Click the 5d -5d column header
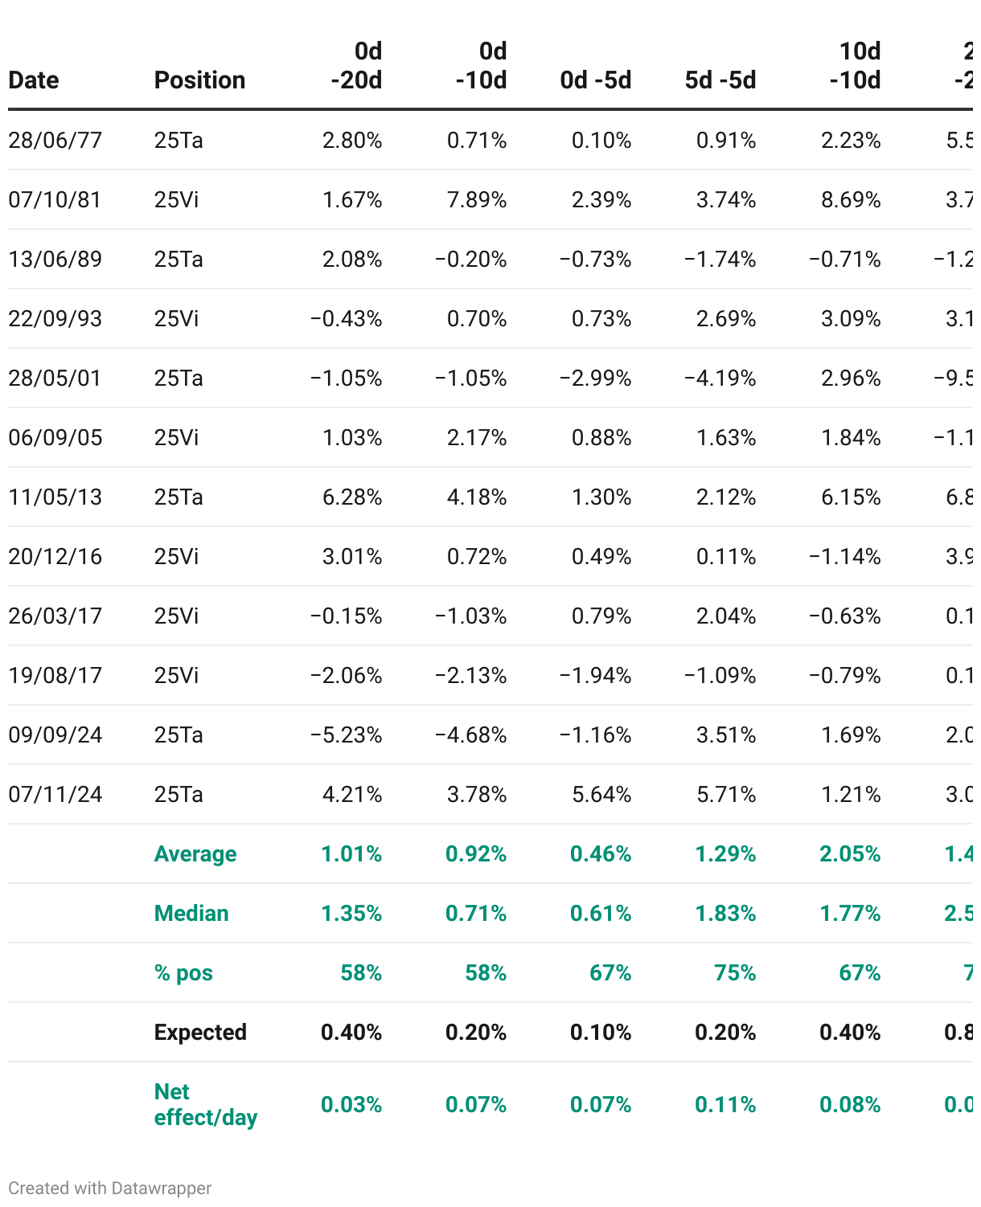The width and height of the screenshot is (981, 1207). tap(720, 80)
